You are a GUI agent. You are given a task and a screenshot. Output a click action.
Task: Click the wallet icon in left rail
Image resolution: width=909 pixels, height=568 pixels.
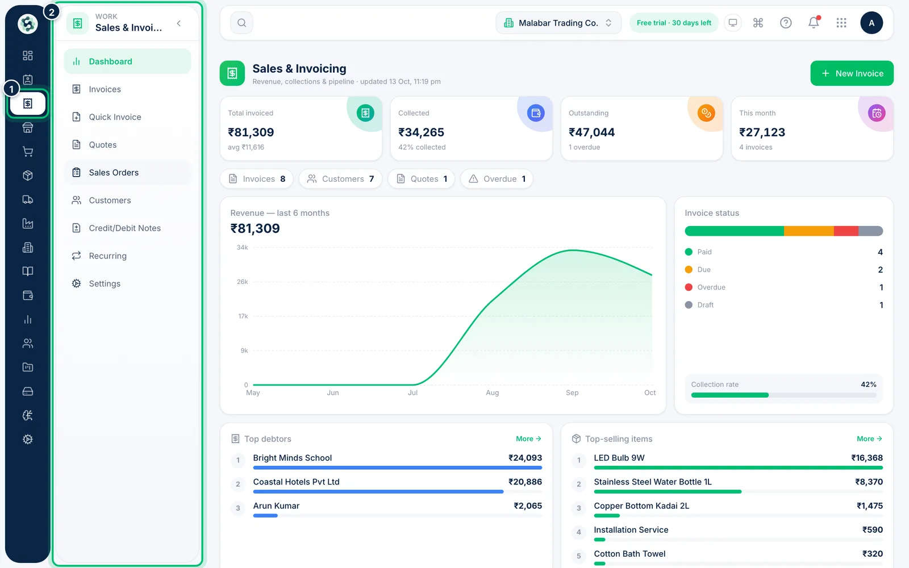[x=27, y=295]
